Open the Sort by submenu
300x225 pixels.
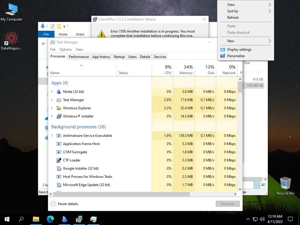point(246,11)
